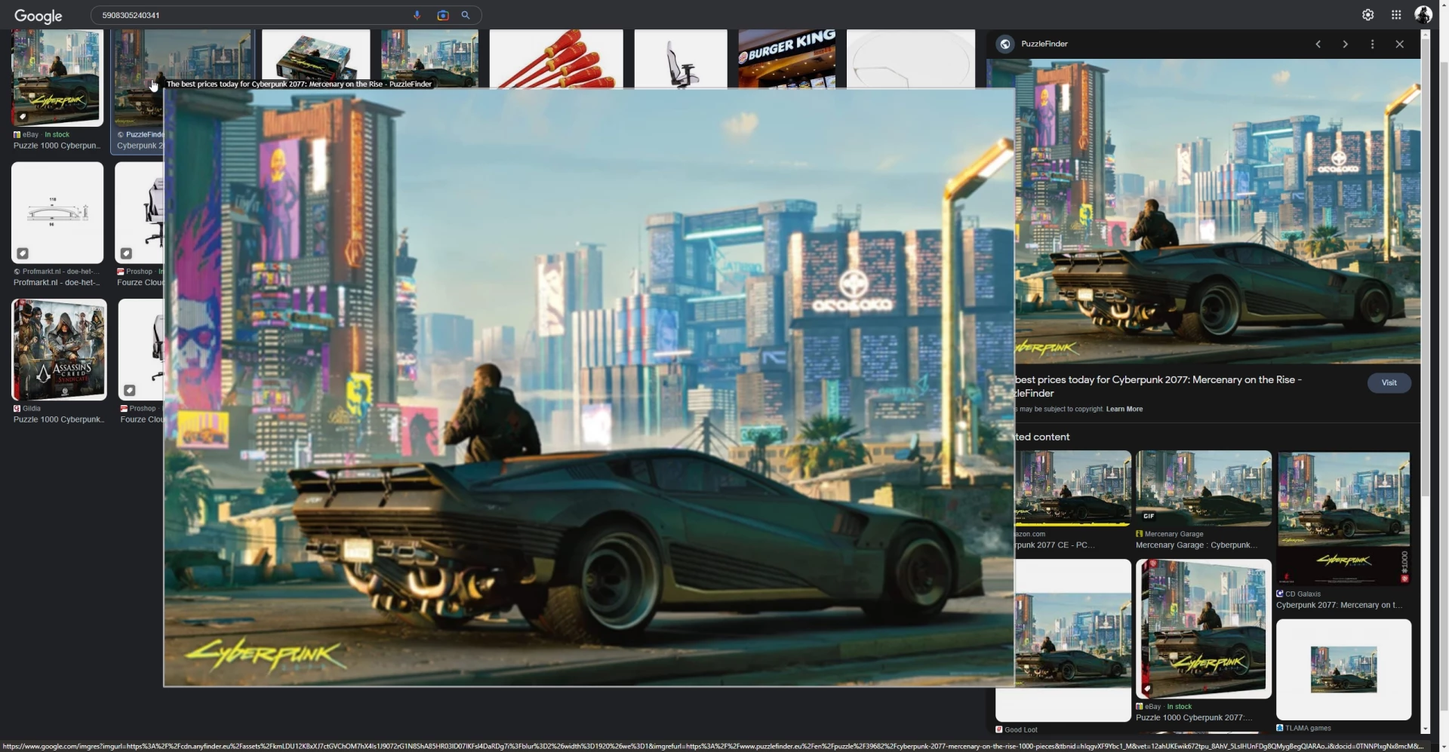This screenshot has width=1449, height=752.
Task: Activate voice search microphone icon
Action: tap(417, 15)
